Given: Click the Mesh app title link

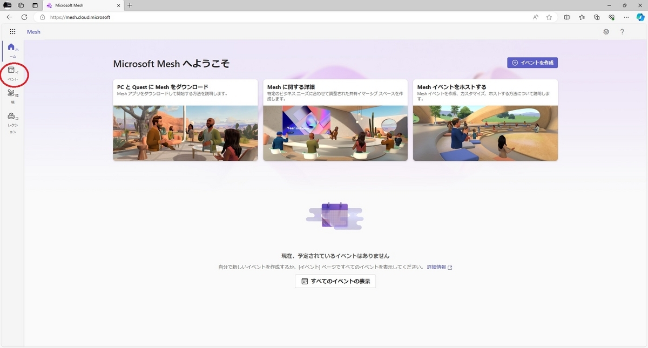Looking at the screenshot, I should pos(33,32).
